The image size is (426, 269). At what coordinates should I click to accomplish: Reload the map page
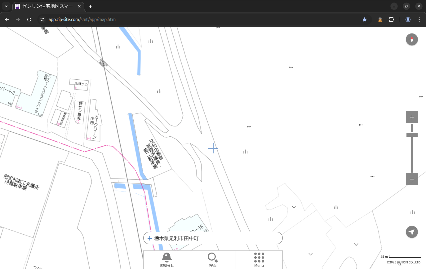[x=29, y=20]
